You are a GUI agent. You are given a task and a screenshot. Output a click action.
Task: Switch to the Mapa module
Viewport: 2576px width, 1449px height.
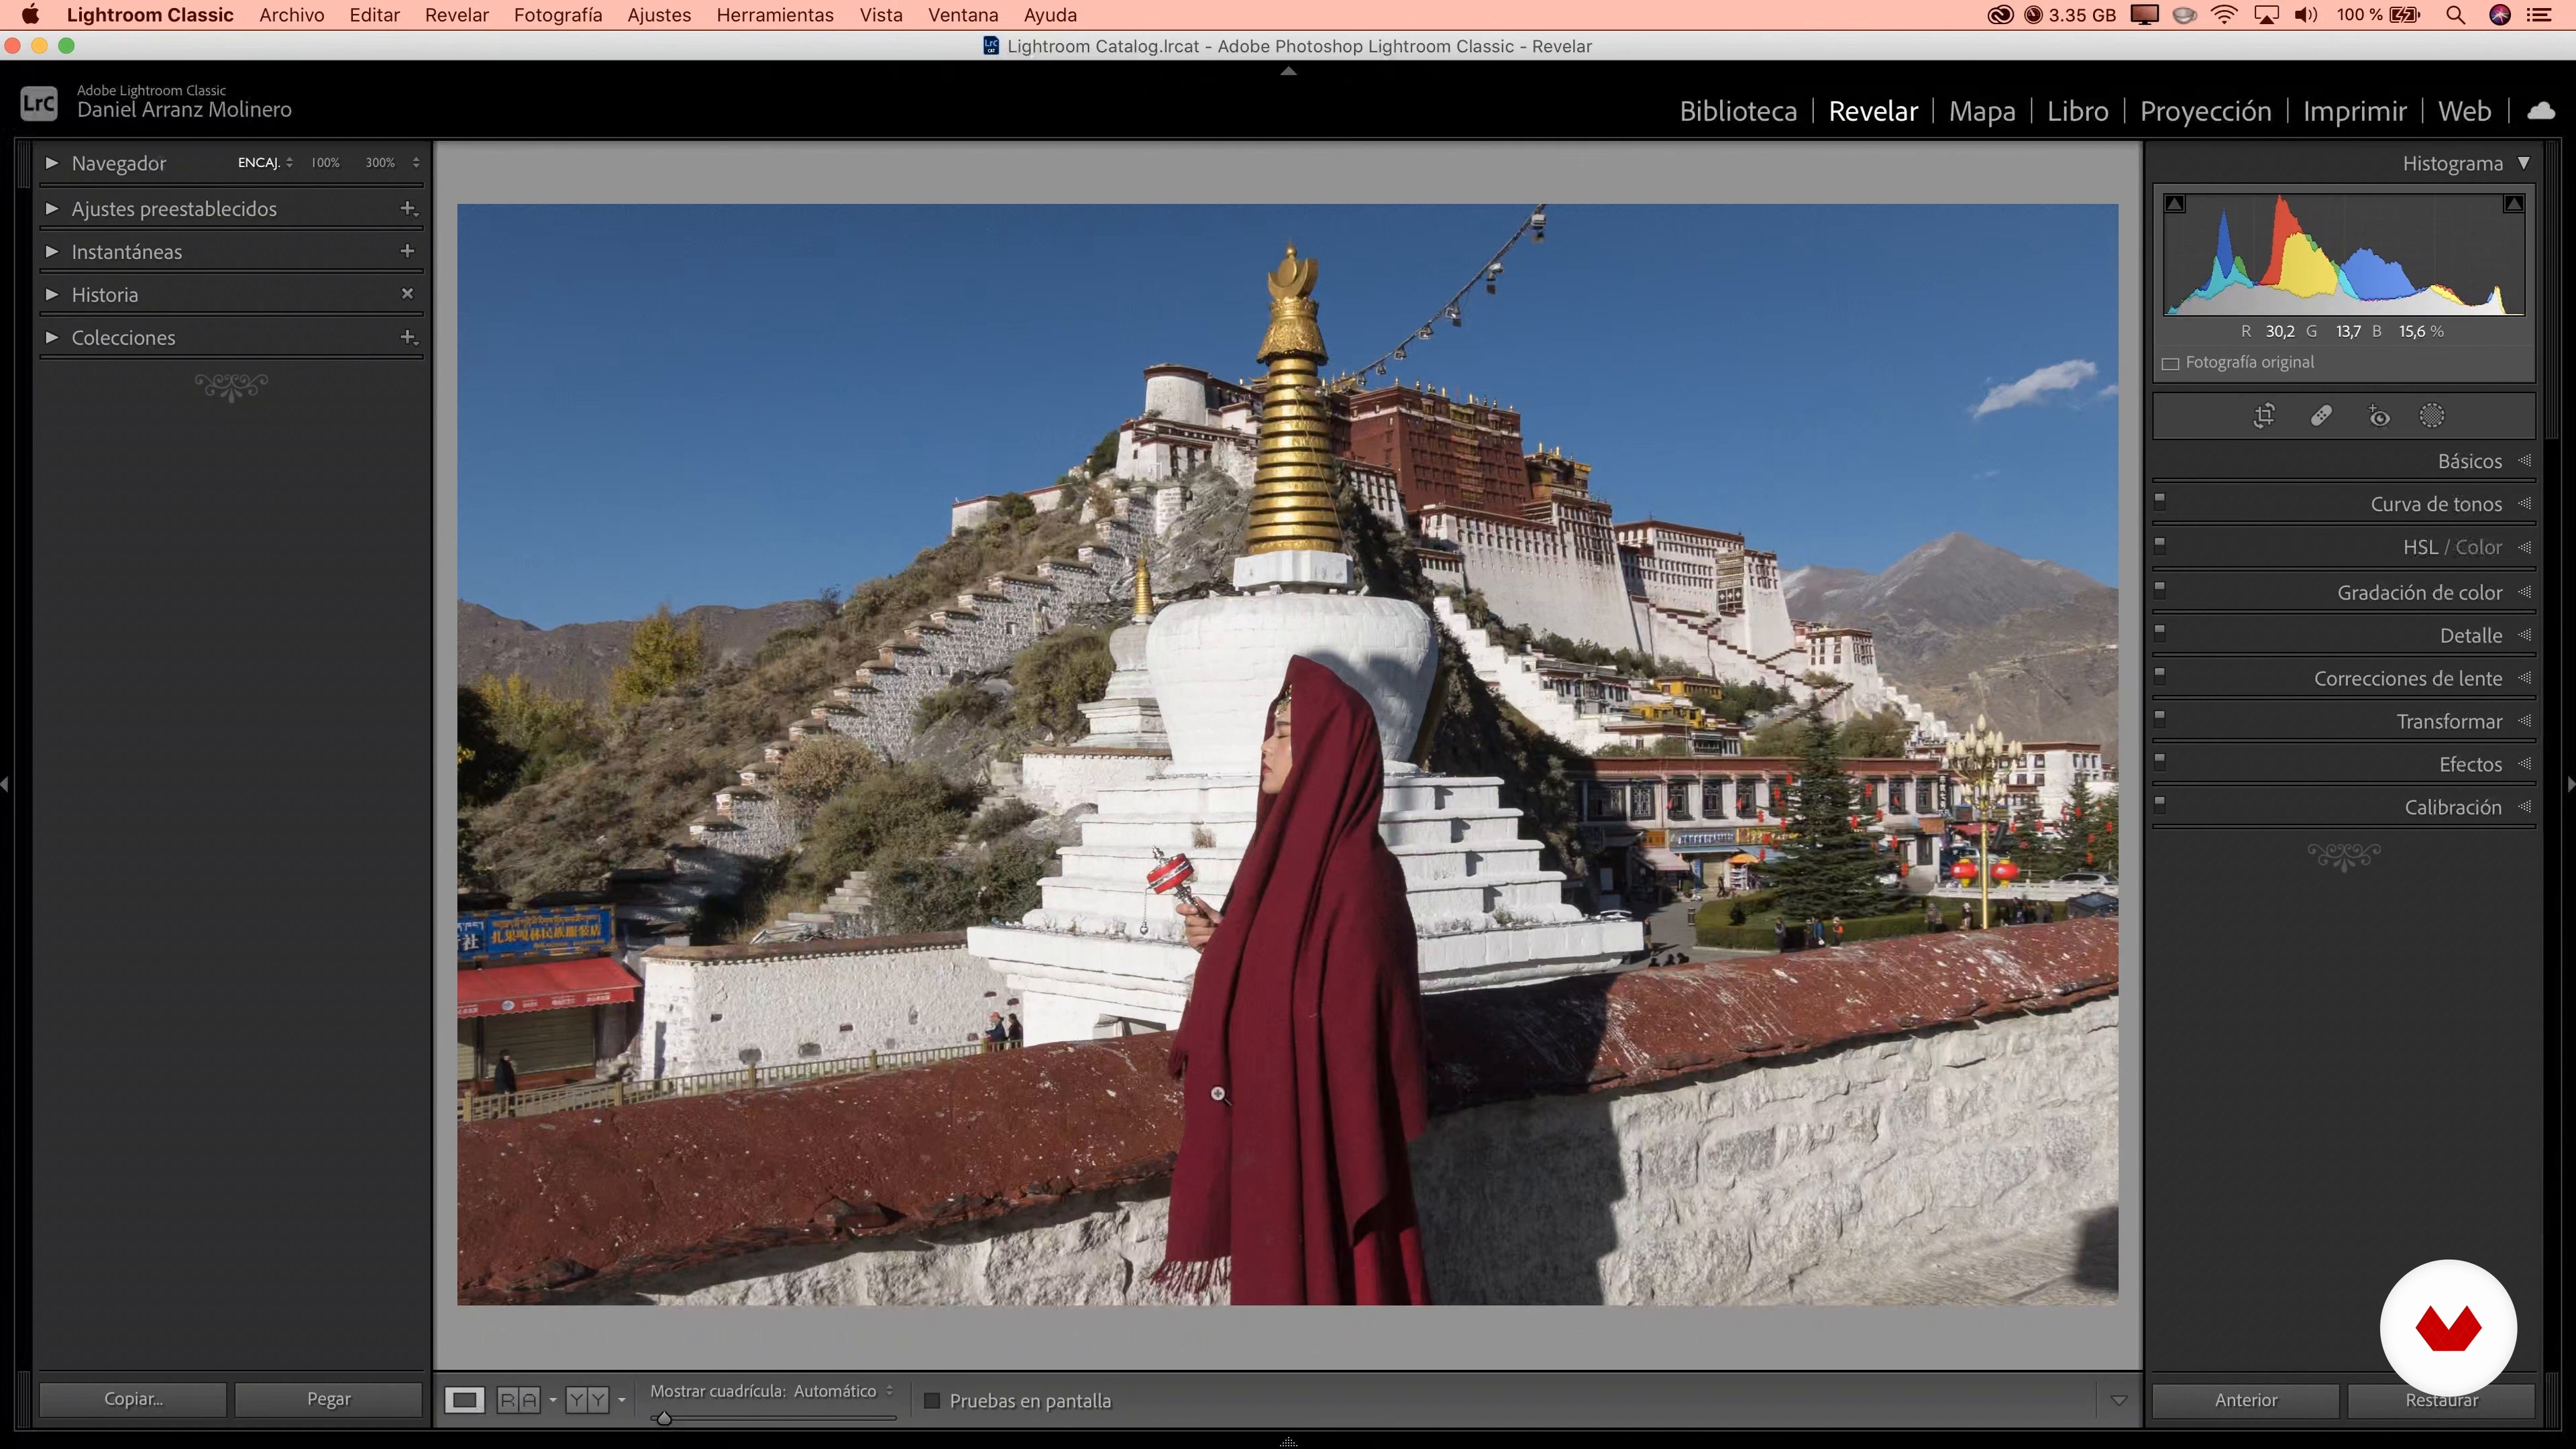1982,111
